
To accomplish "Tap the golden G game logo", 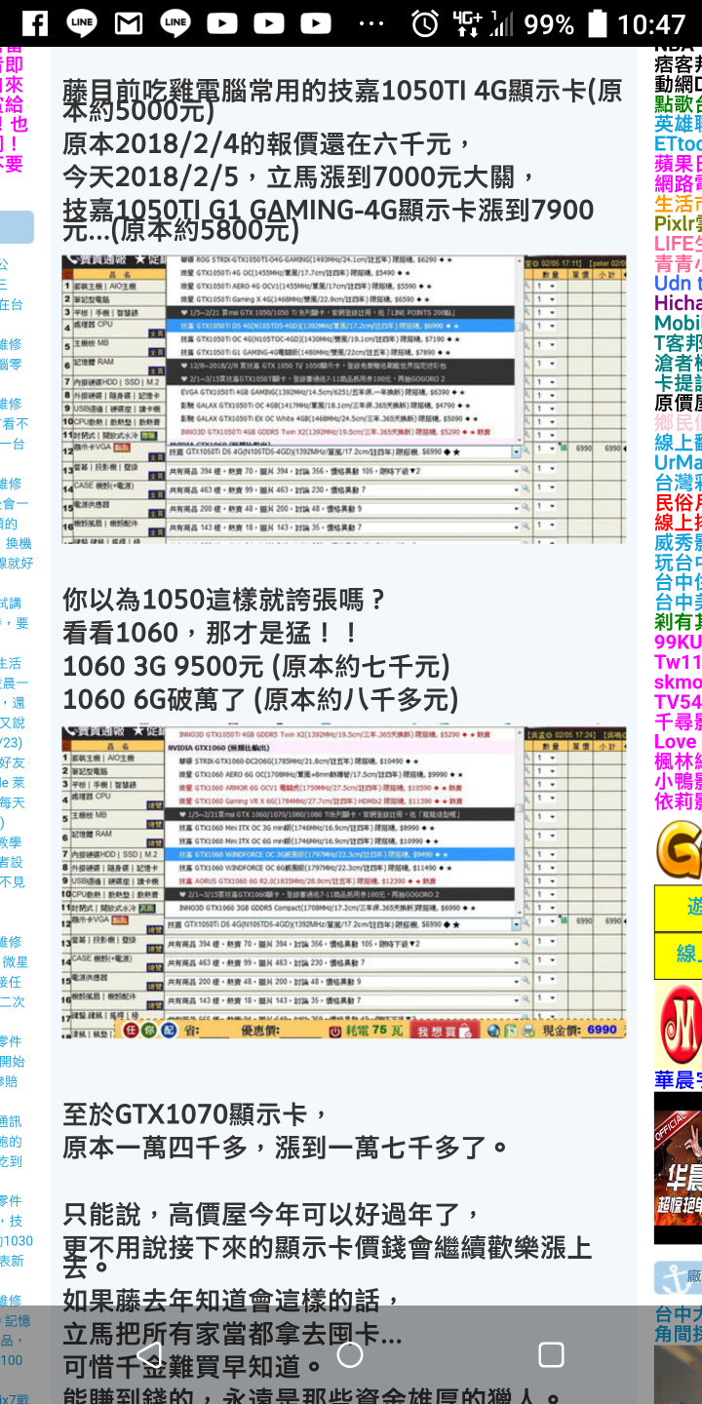I will point(679,848).
